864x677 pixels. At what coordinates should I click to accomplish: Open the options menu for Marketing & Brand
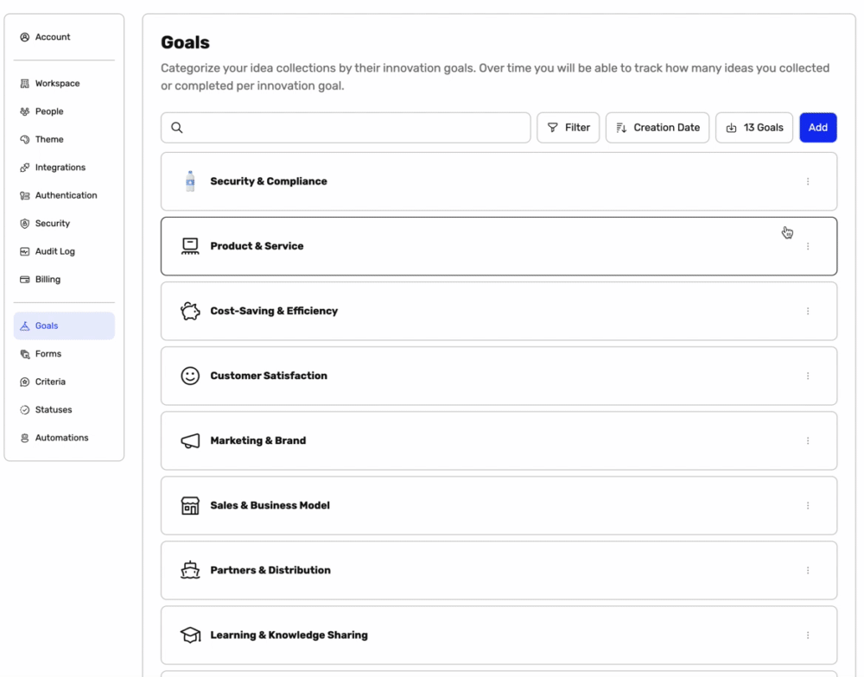[808, 440]
